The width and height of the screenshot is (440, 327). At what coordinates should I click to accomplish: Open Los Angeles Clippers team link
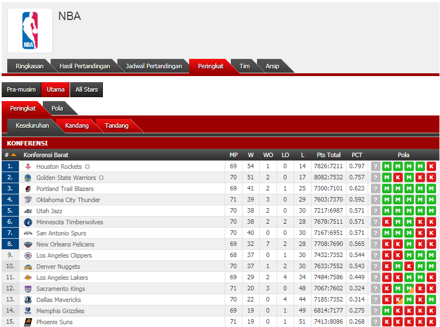click(x=65, y=255)
